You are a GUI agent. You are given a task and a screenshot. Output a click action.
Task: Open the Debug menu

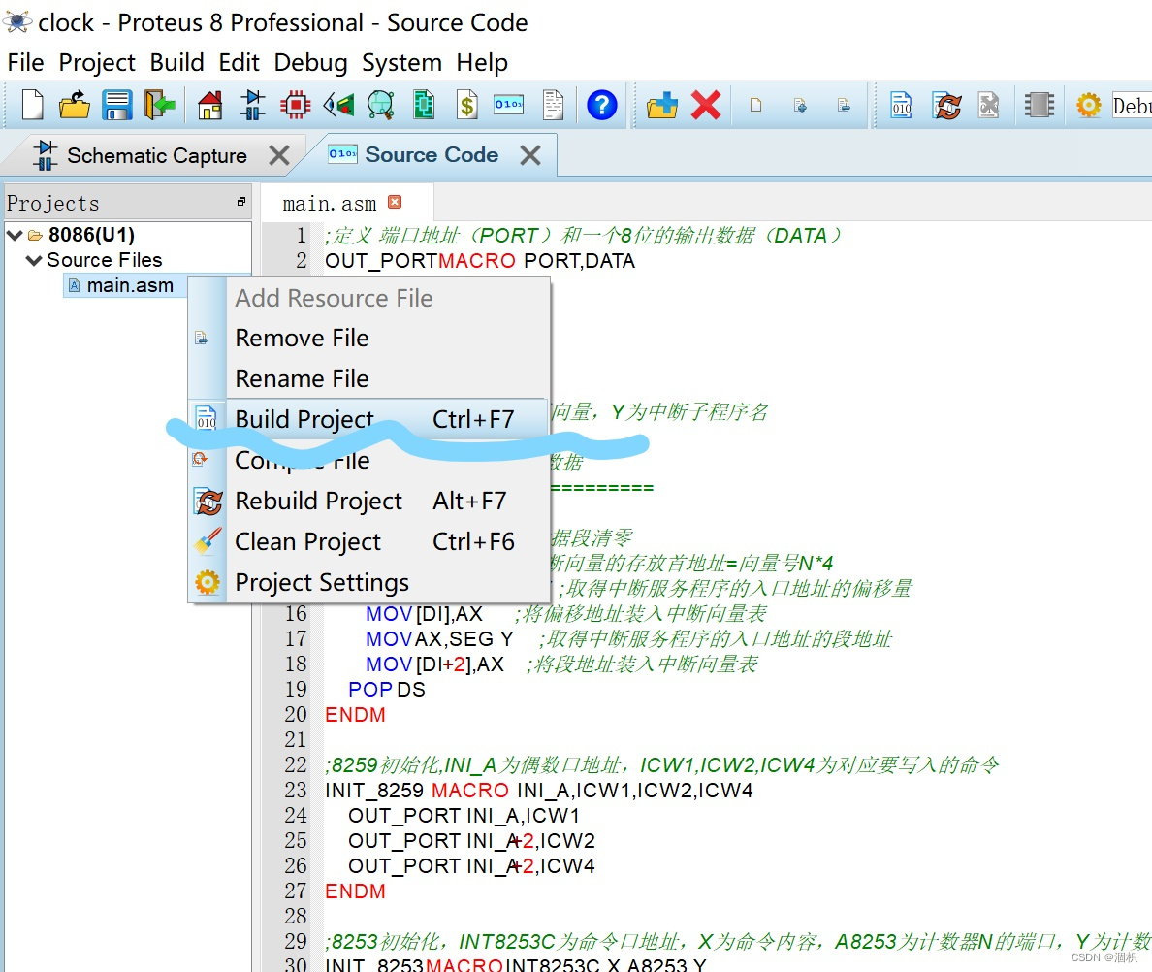click(310, 62)
